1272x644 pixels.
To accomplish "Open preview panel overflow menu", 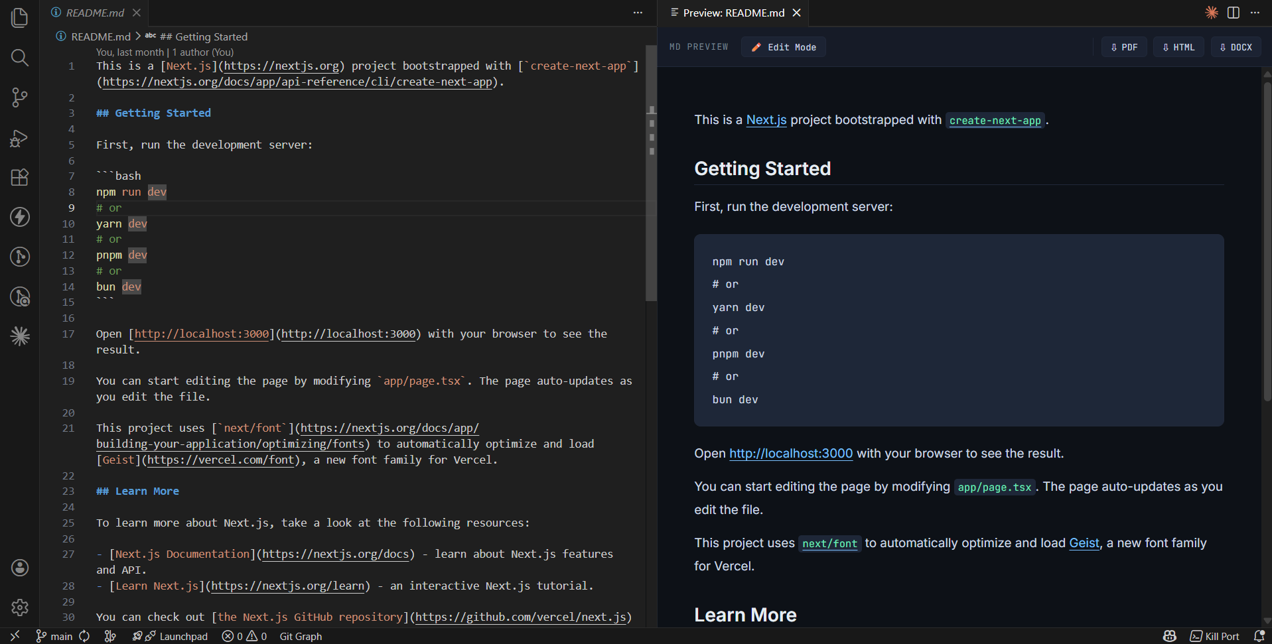I will [1255, 13].
